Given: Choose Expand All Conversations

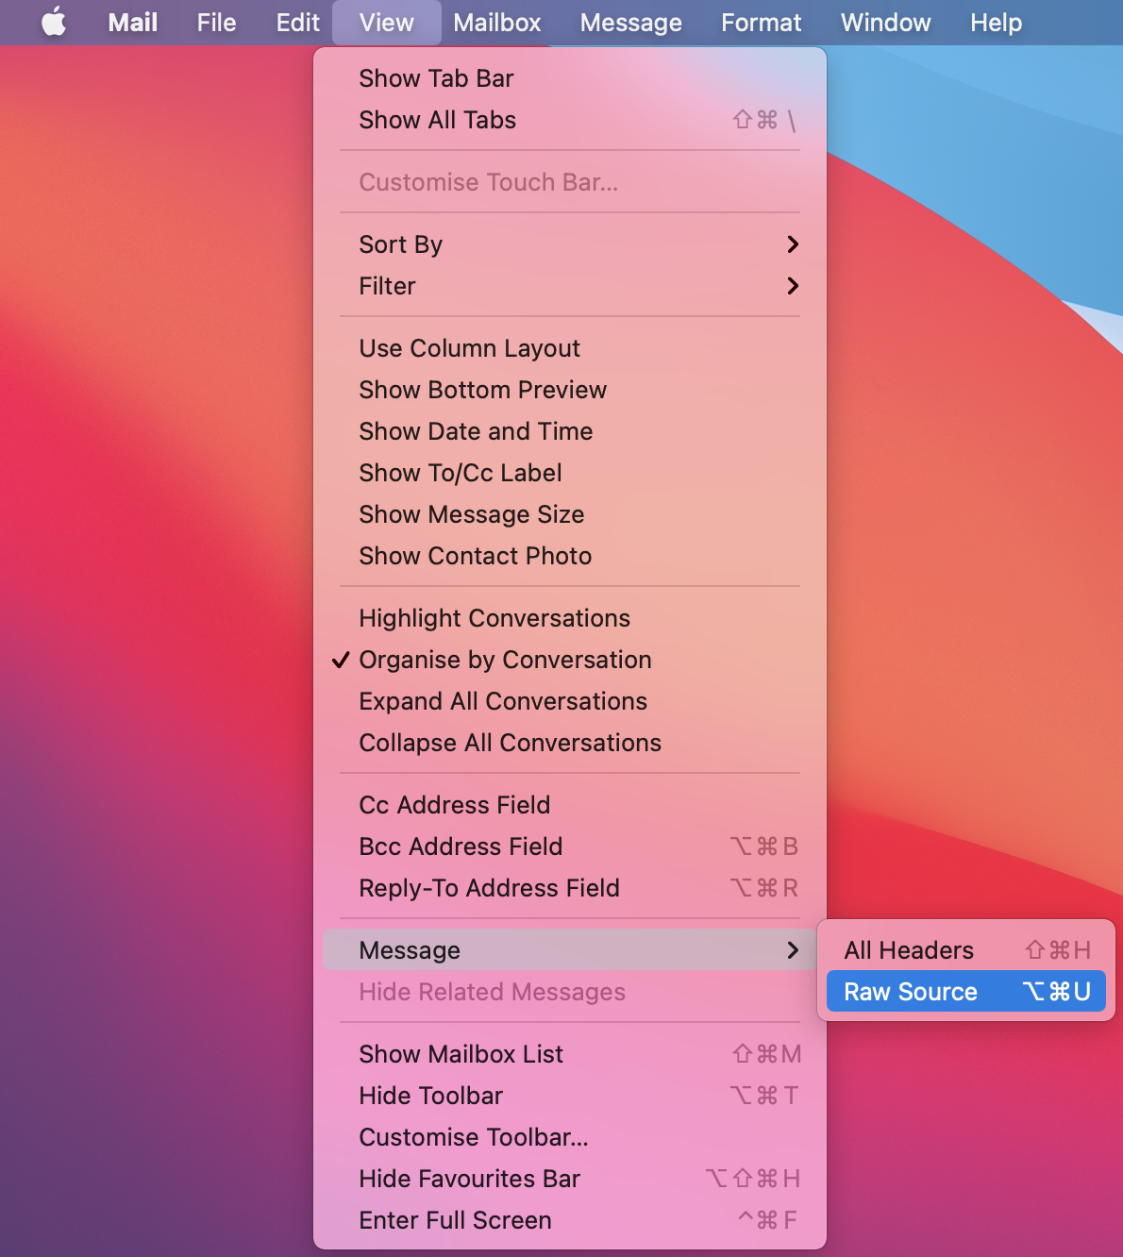Looking at the screenshot, I should click(x=570, y=701).
